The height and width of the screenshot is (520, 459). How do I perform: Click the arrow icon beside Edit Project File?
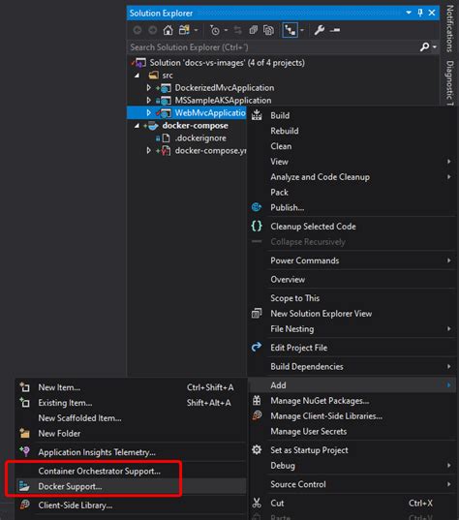pyautogui.click(x=257, y=348)
